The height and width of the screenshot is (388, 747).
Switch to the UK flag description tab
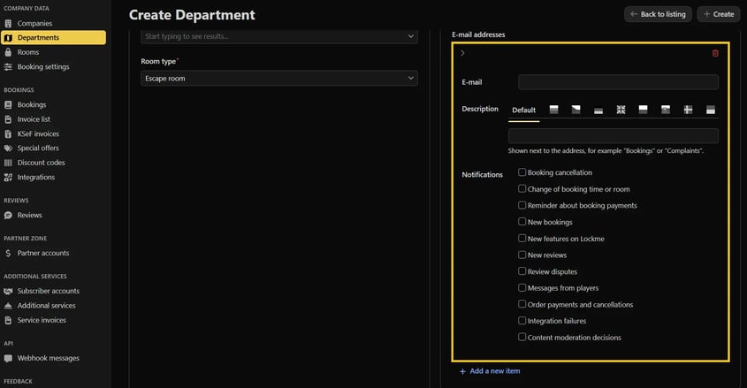[x=621, y=110]
